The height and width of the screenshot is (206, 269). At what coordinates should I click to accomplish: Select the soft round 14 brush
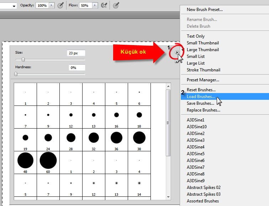click(139, 185)
